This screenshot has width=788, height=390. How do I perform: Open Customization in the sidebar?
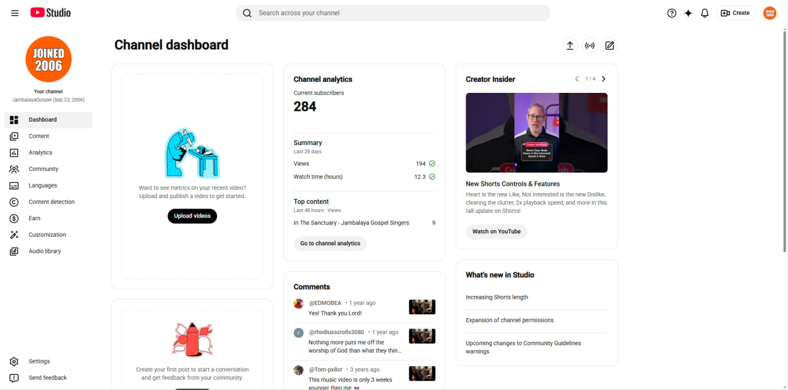pyautogui.click(x=49, y=235)
